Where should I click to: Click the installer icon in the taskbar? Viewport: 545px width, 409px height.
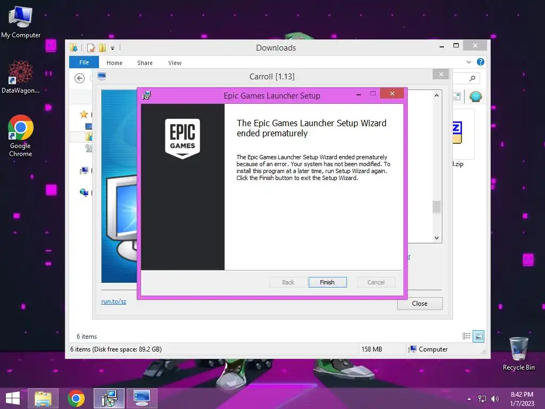point(109,398)
